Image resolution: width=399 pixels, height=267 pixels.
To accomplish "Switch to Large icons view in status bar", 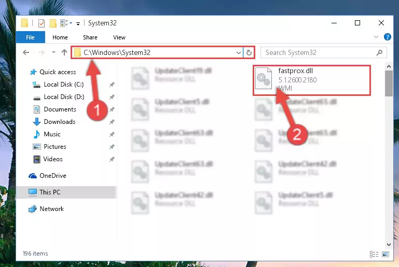I will (386, 254).
